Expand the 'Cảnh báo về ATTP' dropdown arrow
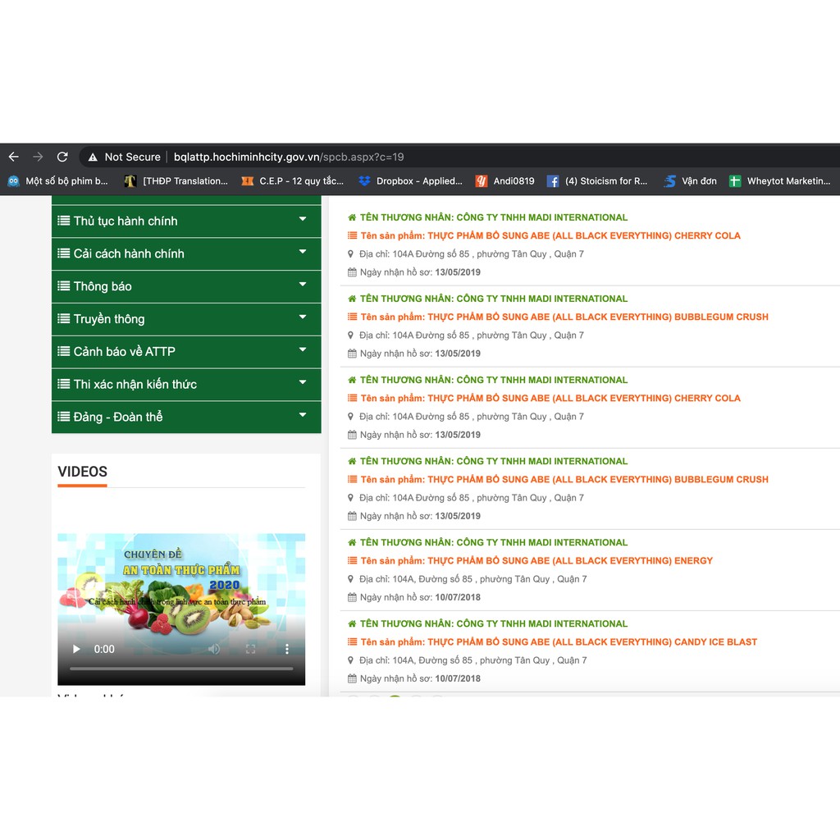Viewport: 840px width, 840px height. click(303, 349)
